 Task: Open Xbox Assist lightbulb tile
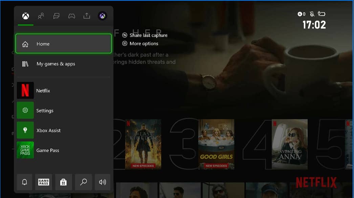coord(25,130)
